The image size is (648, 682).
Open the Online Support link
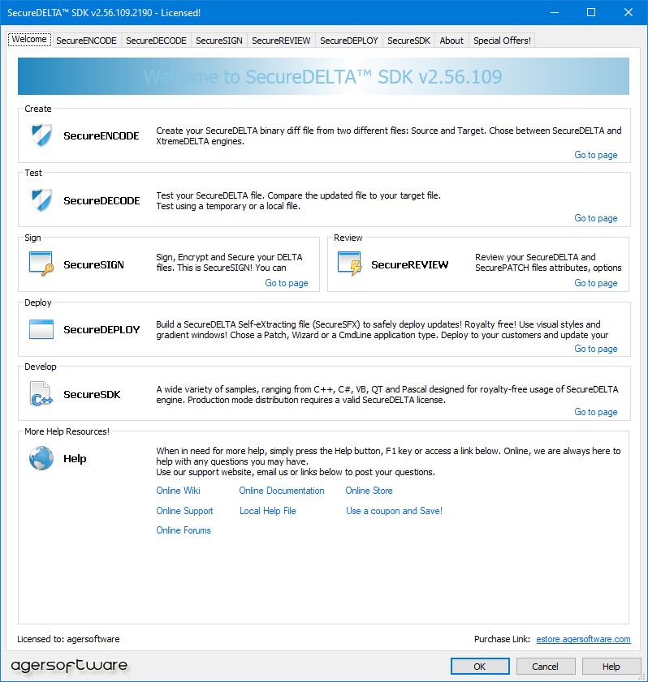pyautogui.click(x=184, y=511)
